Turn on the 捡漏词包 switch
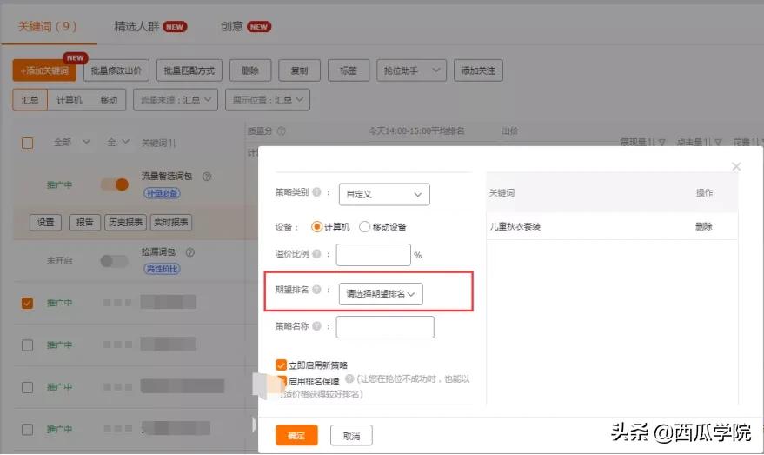The width and height of the screenshot is (764, 455). pyautogui.click(x=115, y=261)
